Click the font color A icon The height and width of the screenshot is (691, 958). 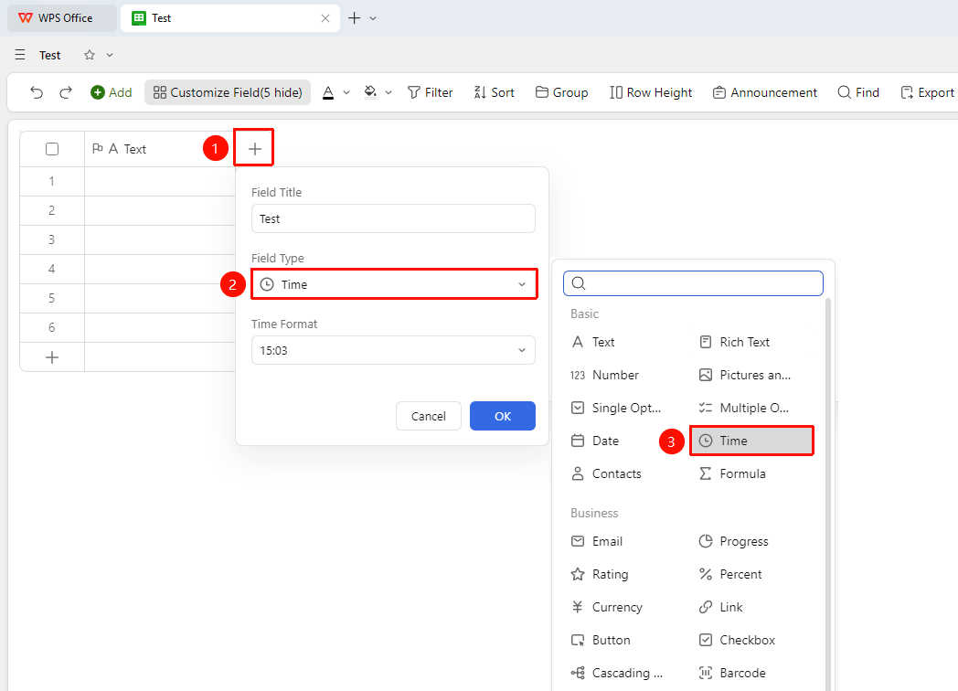tap(328, 92)
